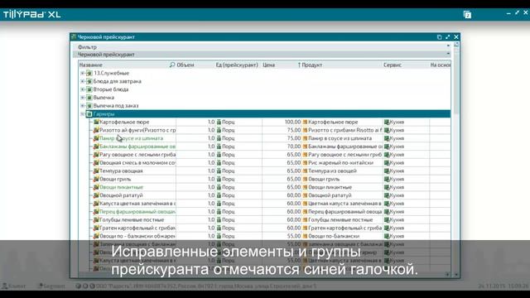This screenshot has height=298, width=530.
Task: Expand the Выпечка group node
Action: click(x=82, y=98)
